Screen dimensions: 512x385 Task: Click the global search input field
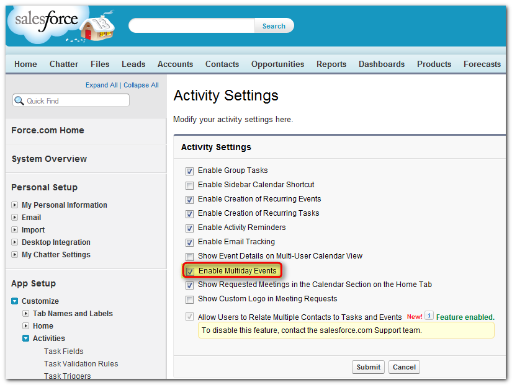(192, 26)
